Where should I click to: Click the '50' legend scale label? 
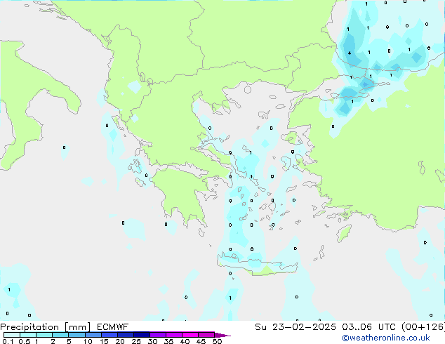(217, 341)
